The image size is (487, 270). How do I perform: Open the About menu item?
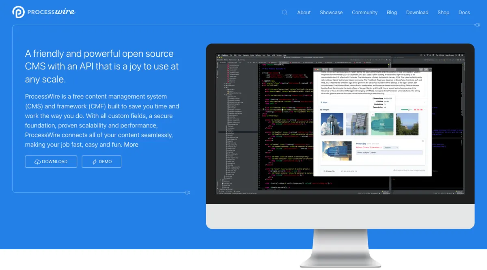304,13
